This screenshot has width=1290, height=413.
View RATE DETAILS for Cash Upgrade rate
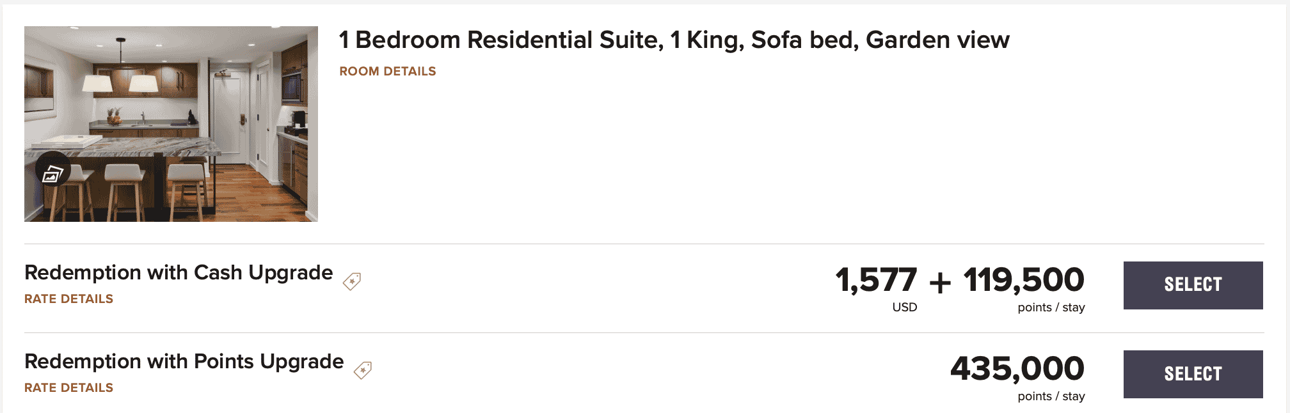(68, 299)
